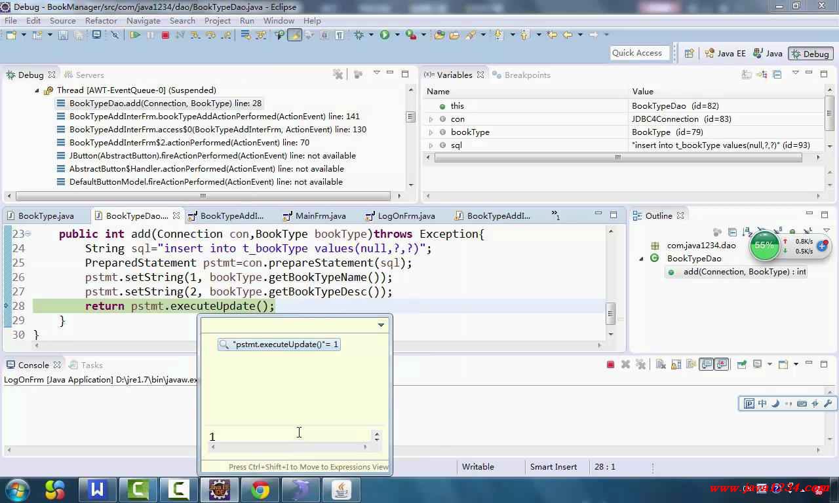Open the New file dropdown arrow
Screen dimensions: 839x503
click(x=24, y=35)
